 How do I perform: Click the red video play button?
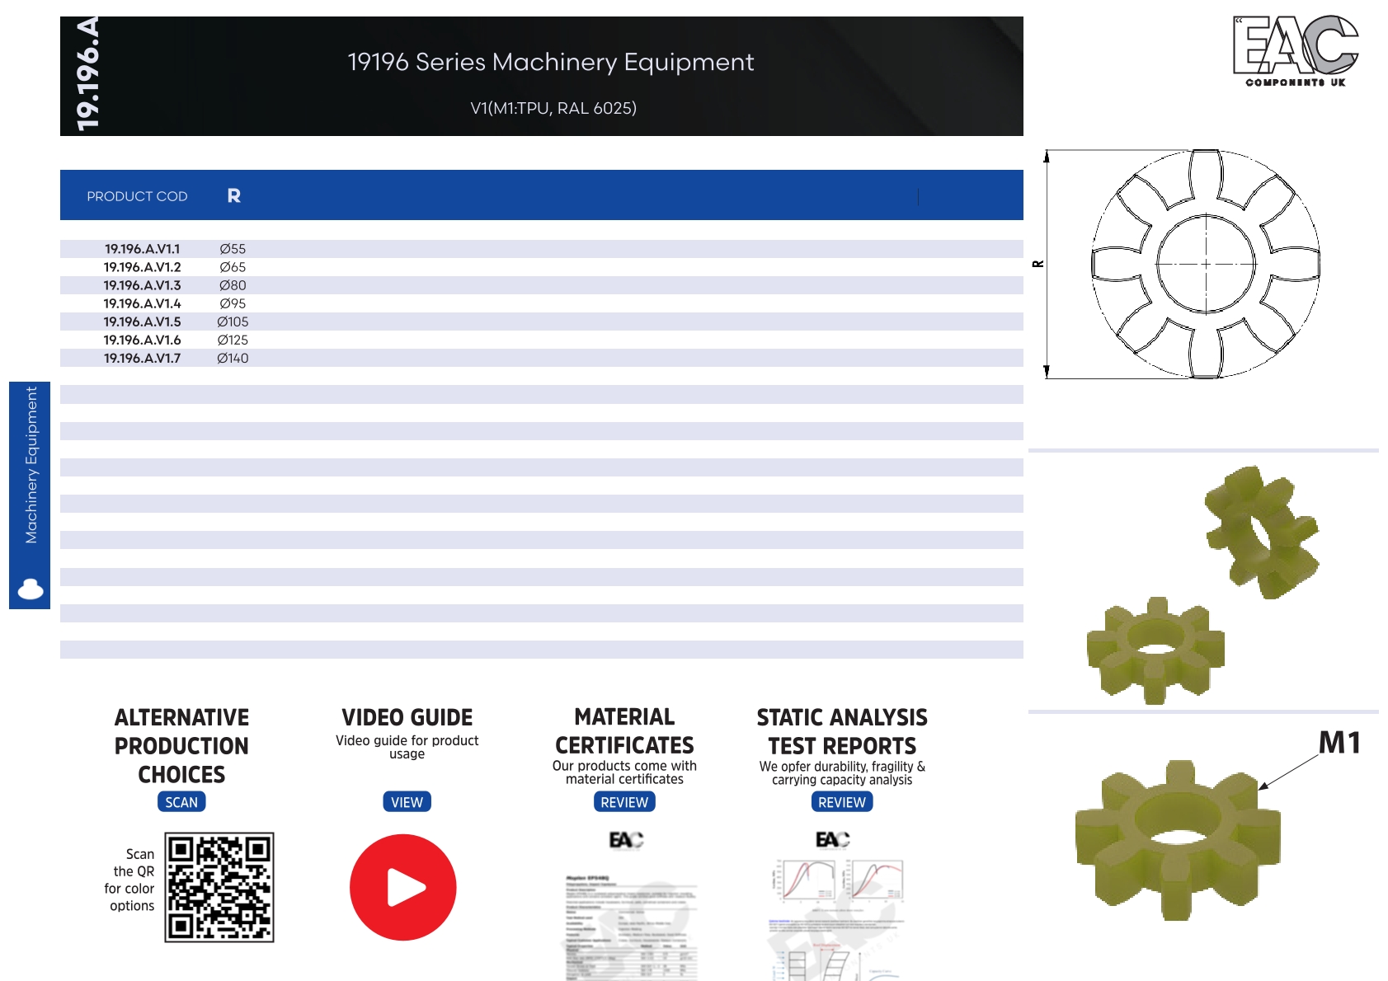coord(403,887)
